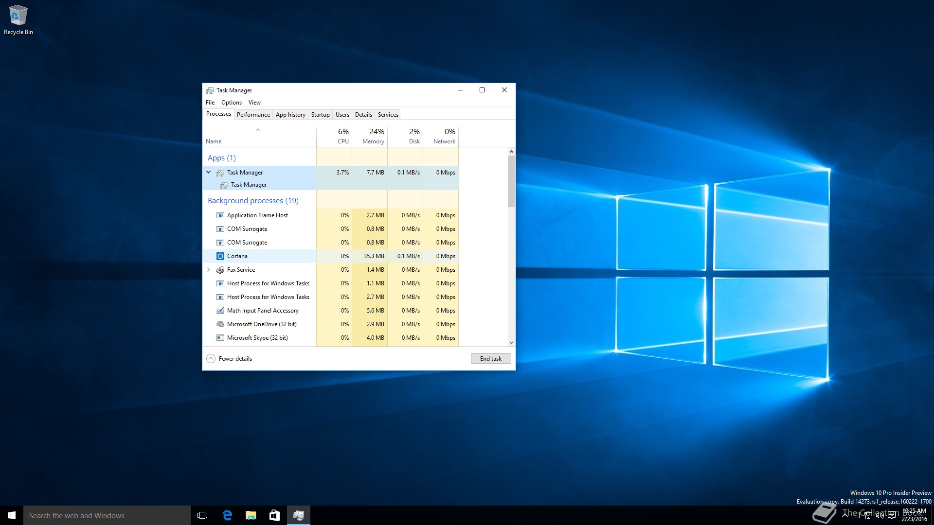Image resolution: width=934 pixels, height=525 pixels.
Task: Collapse the Task Manager app group
Action: pos(209,172)
